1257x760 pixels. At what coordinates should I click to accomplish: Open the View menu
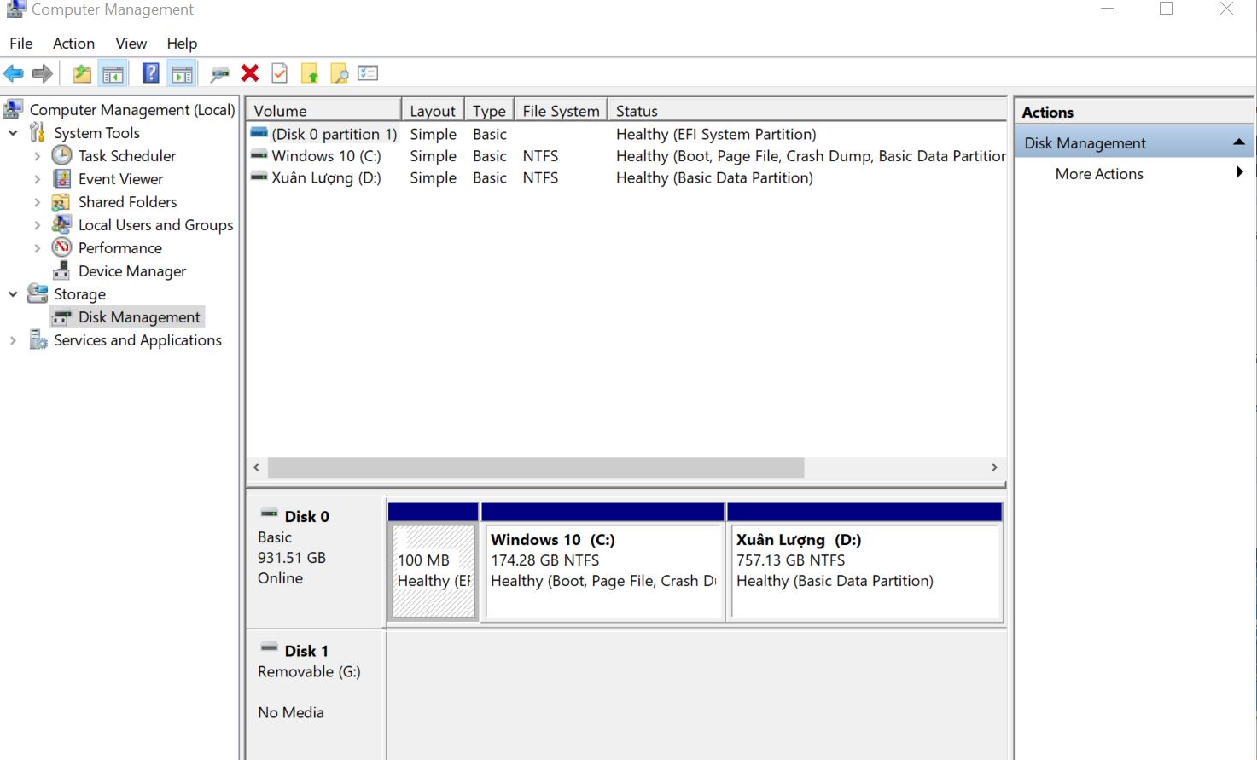pos(131,44)
